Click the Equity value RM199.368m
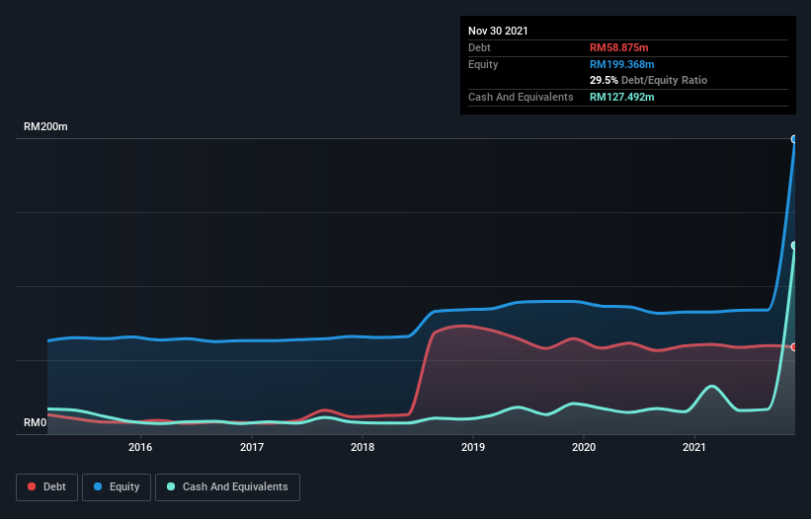 point(621,64)
